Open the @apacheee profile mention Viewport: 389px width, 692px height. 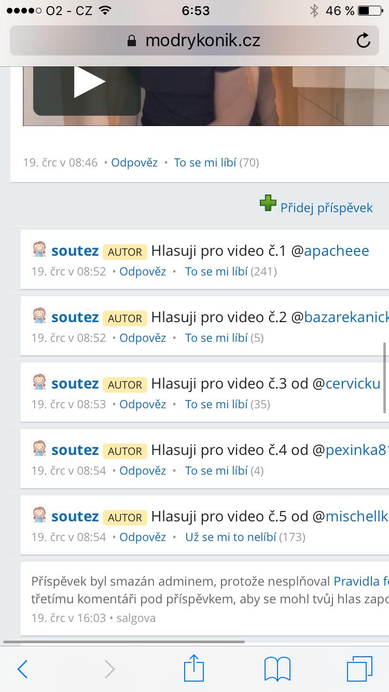pos(336,251)
